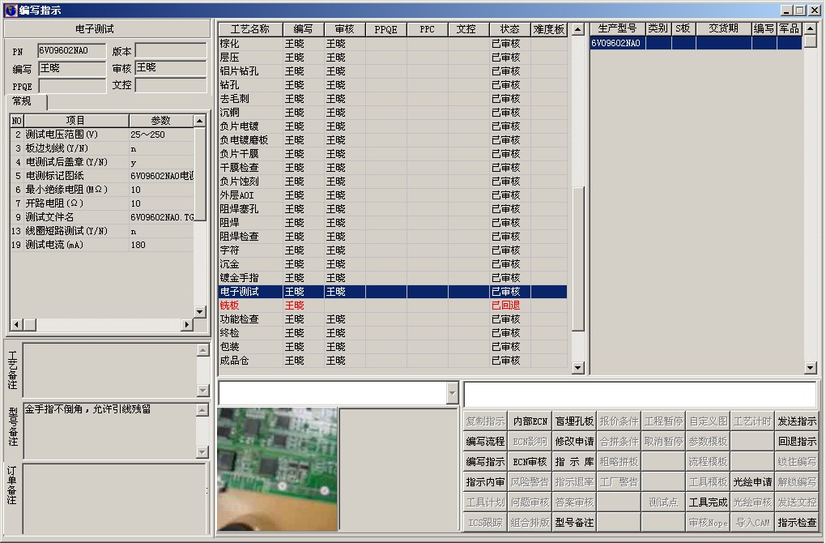Screen dimensions: 826x543
Task: Click the 工具完成 button
Action: tap(708, 502)
